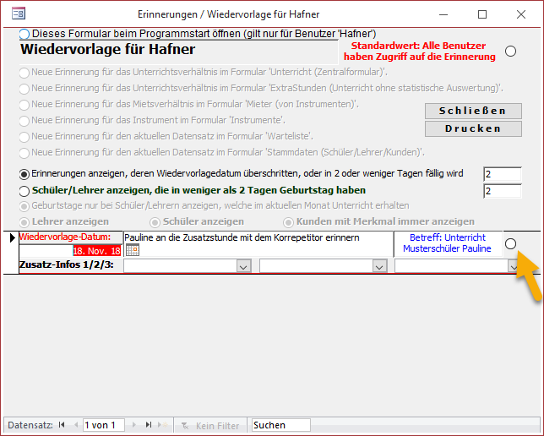544x436 pixels.
Task: Open the first Zusatz-Infos dropdown
Action: click(243, 266)
